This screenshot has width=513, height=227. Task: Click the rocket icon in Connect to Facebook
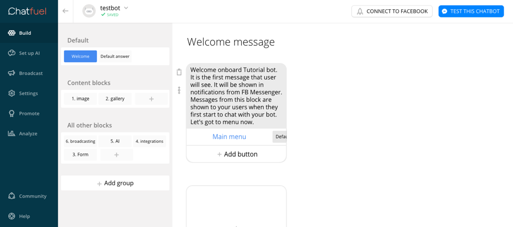pos(360,11)
